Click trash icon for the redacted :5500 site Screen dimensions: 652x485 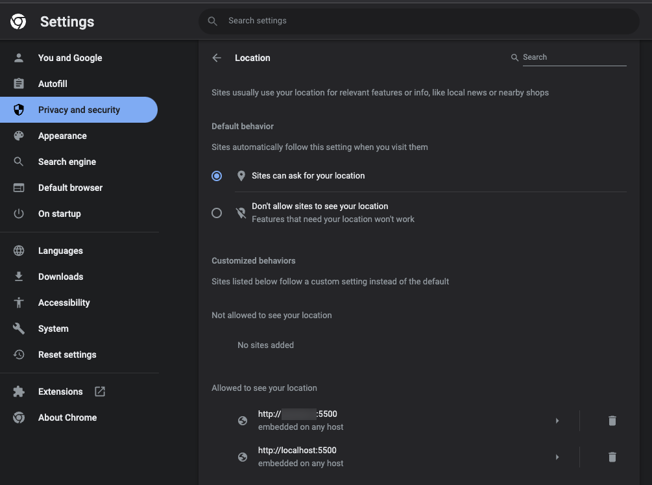(x=612, y=421)
